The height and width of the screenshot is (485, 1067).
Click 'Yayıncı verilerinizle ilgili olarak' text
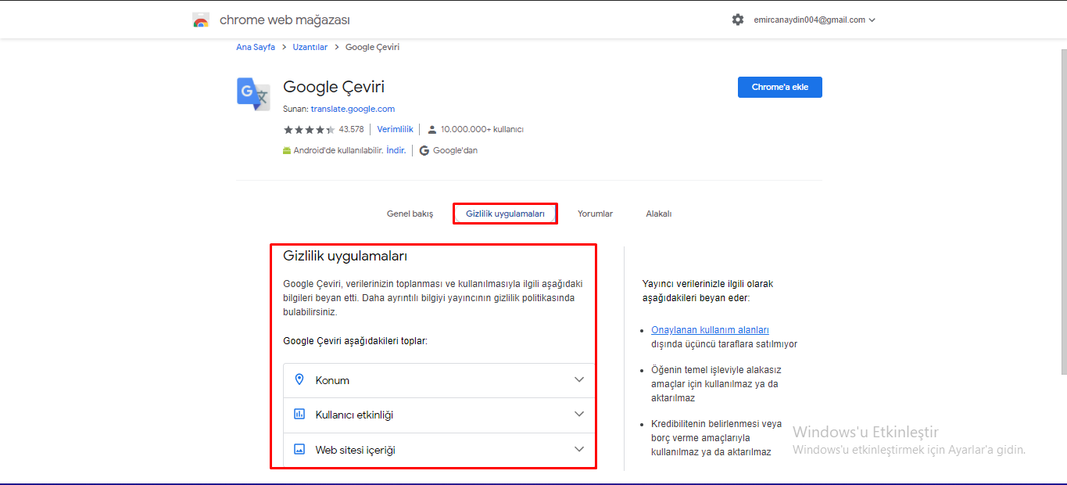[707, 284]
